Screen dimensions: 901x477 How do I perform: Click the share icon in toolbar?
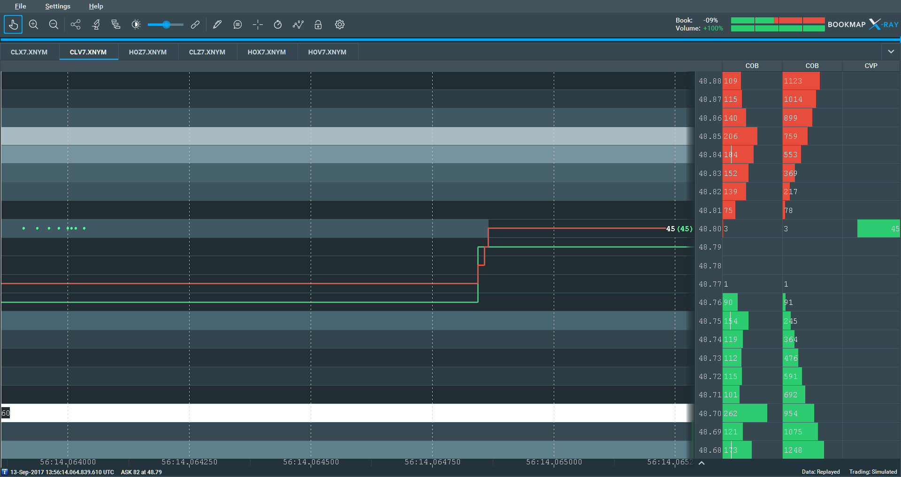pos(76,24)
